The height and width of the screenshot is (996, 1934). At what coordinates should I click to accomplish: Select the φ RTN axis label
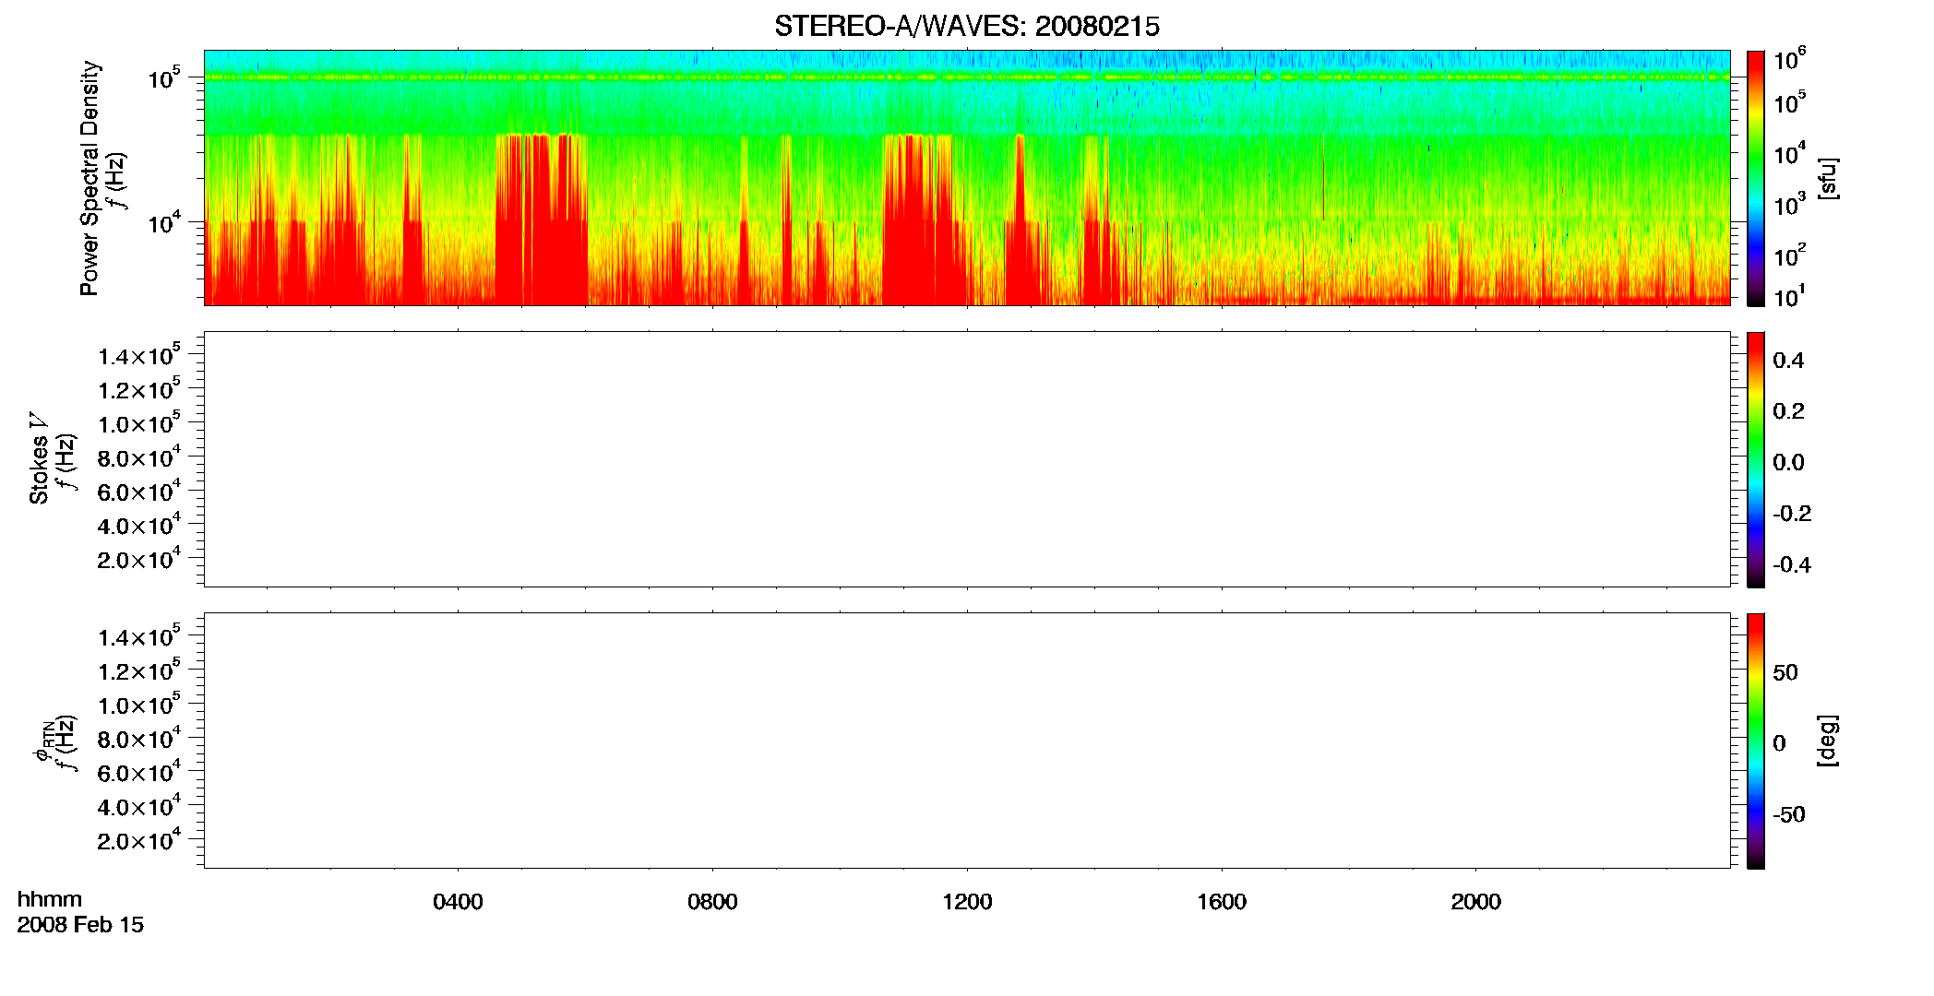point(42,742)
